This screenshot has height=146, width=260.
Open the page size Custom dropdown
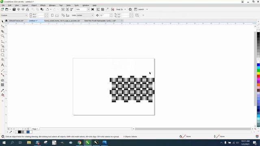[14, 15]
